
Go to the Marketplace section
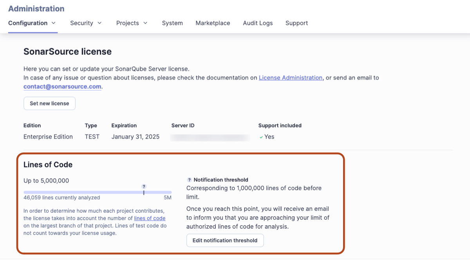(x=213, y=23)
